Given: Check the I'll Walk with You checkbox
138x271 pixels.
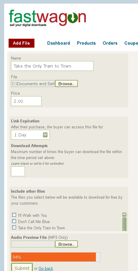Looking at the screenshot, I should click(x=14, y=215).
